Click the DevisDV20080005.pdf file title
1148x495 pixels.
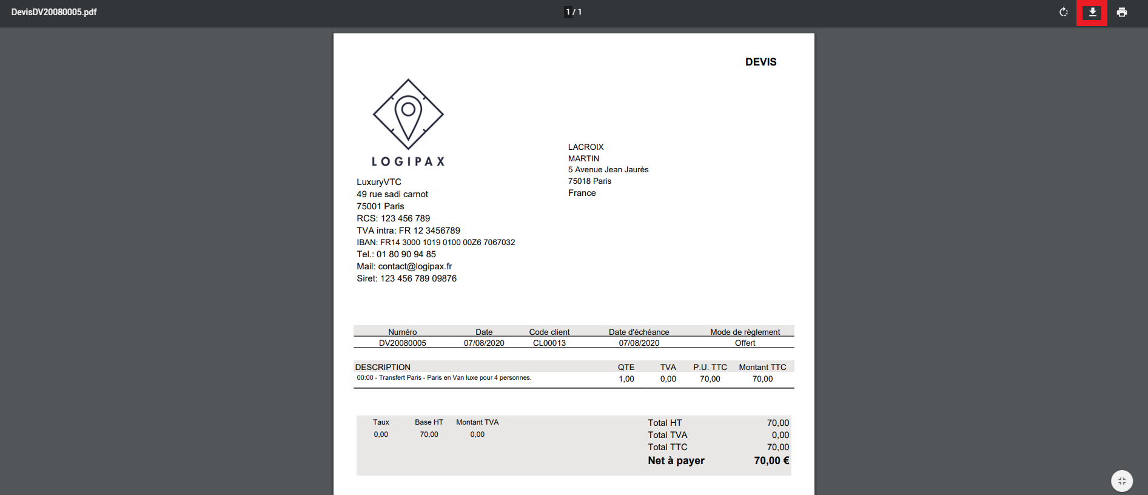point(54,12)
